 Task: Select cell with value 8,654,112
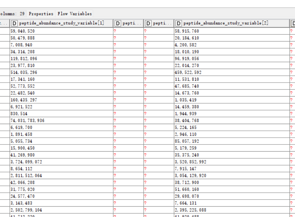(x=62, y=169)
